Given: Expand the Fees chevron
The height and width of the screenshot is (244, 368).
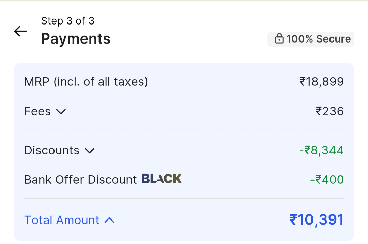Looking at the screenshot, I should (x=61, y=112).
